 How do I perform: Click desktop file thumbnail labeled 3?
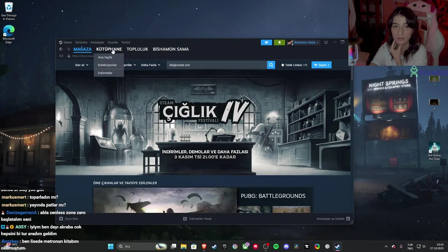[434, 81]
